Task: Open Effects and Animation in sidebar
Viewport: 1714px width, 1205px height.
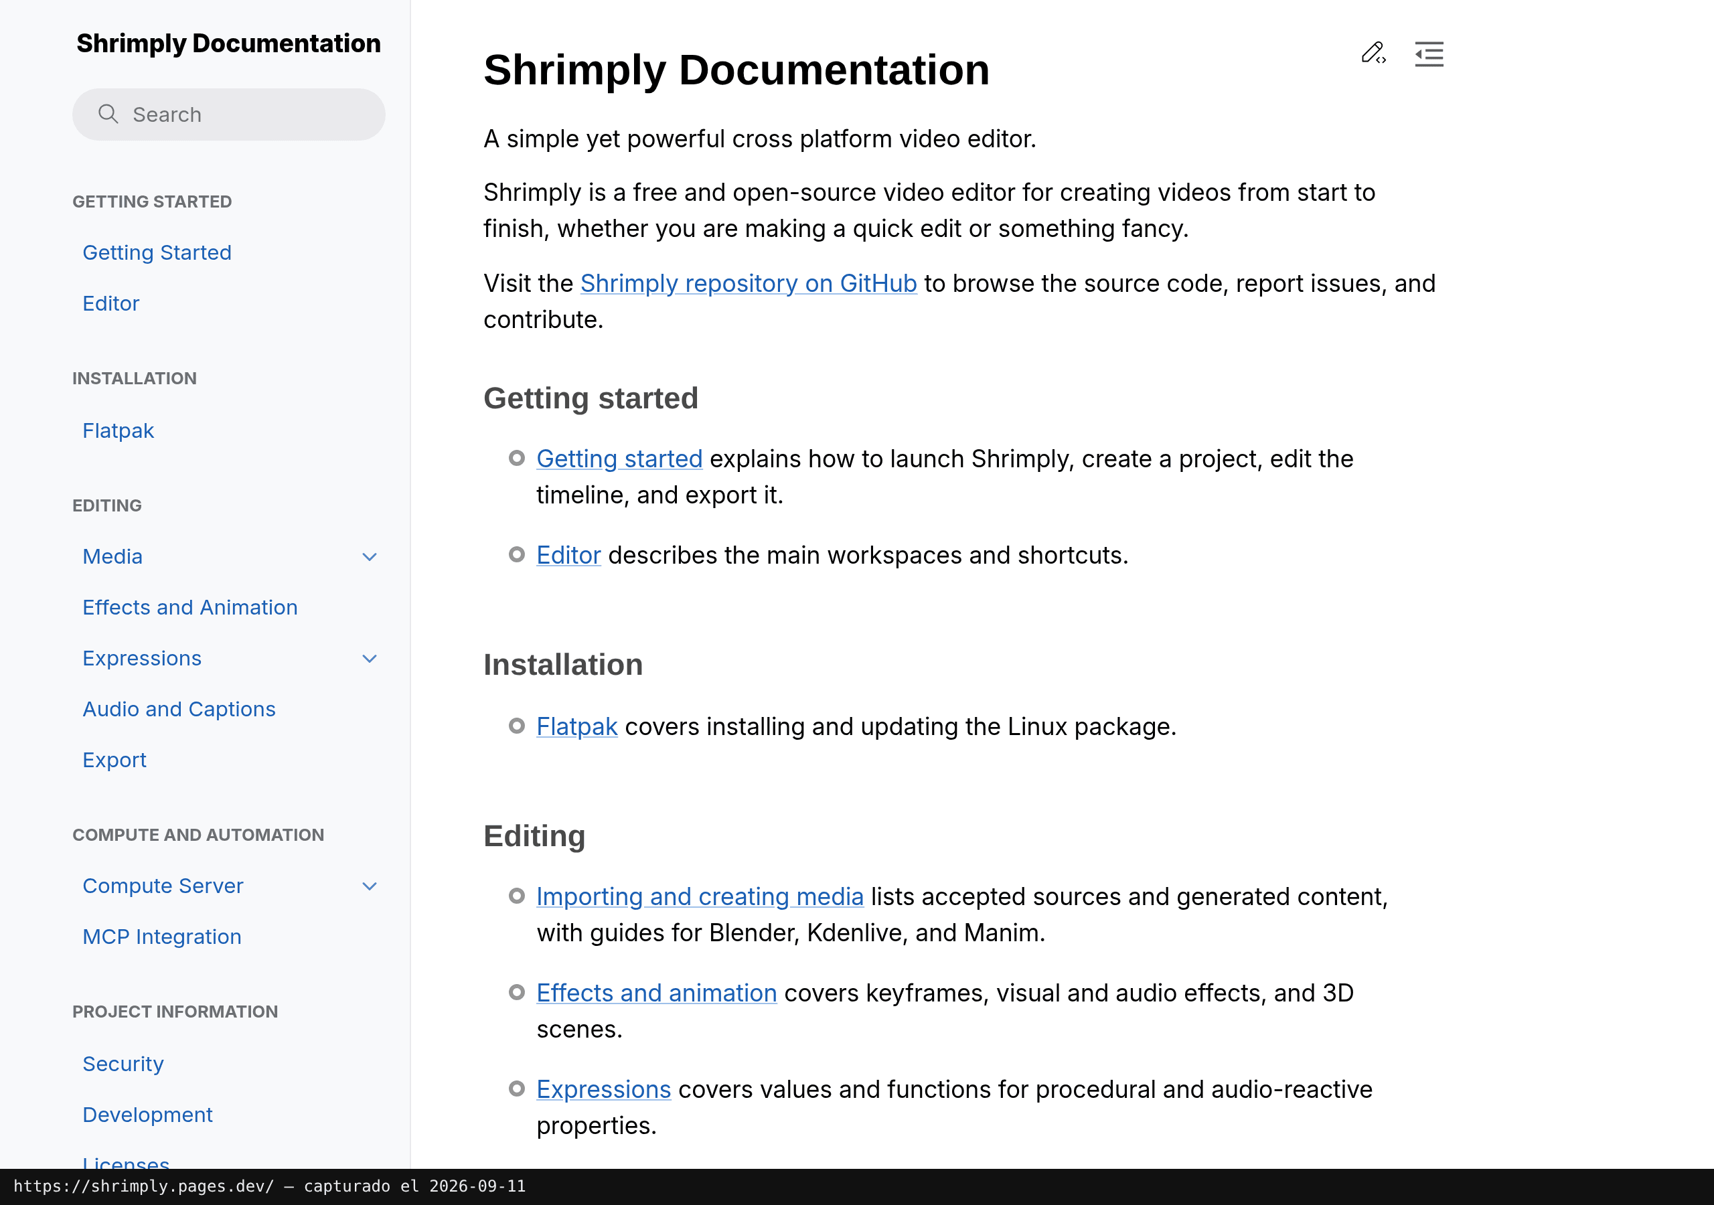Action: 189,607
